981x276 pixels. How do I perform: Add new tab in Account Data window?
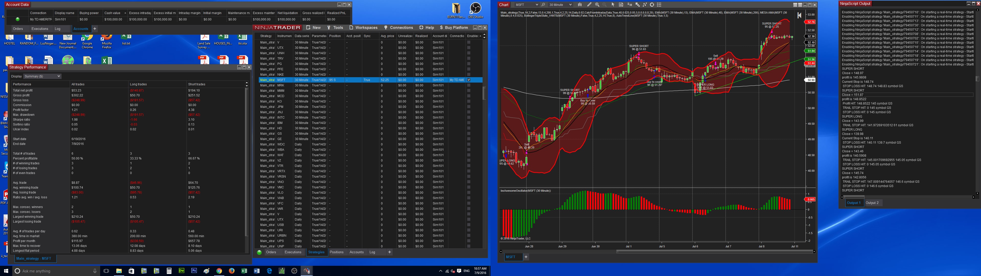pos(95,29)
